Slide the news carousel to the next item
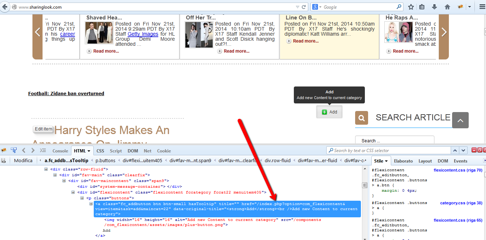The width and height of the screenshot is (486, 240). (x=444, y=32)
